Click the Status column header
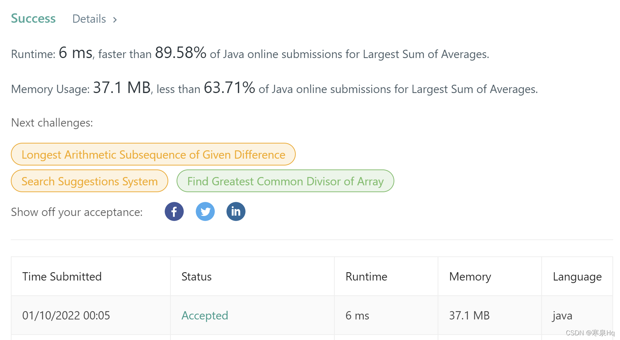This screenshot has height=340, width=620. tap(196, 277)
